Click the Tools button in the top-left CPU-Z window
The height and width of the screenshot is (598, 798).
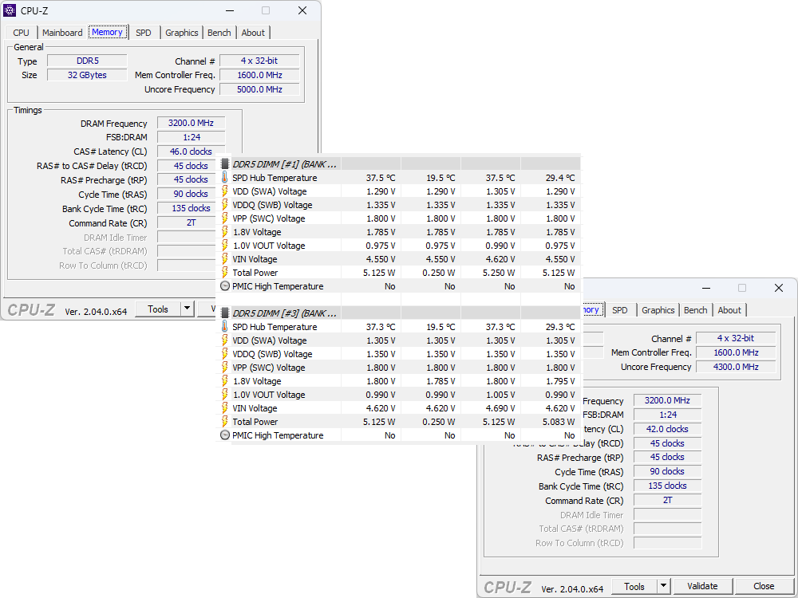(158, 309)
